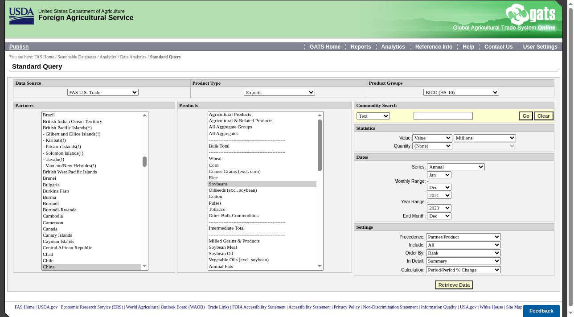Select Soybeans in Products list

(x=262, y=184)
